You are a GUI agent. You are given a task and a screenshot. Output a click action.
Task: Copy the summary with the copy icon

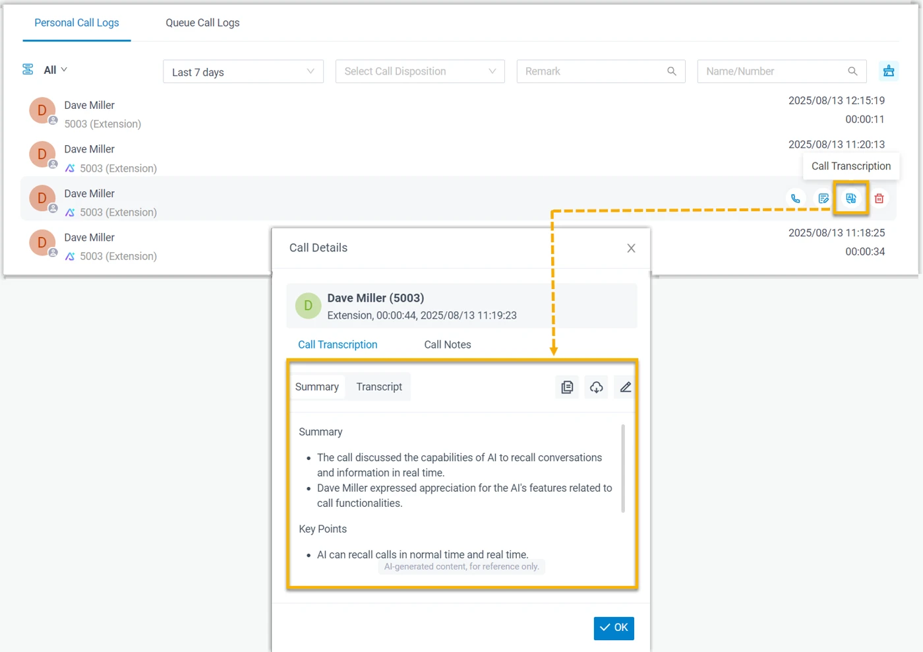pos(567,387)
